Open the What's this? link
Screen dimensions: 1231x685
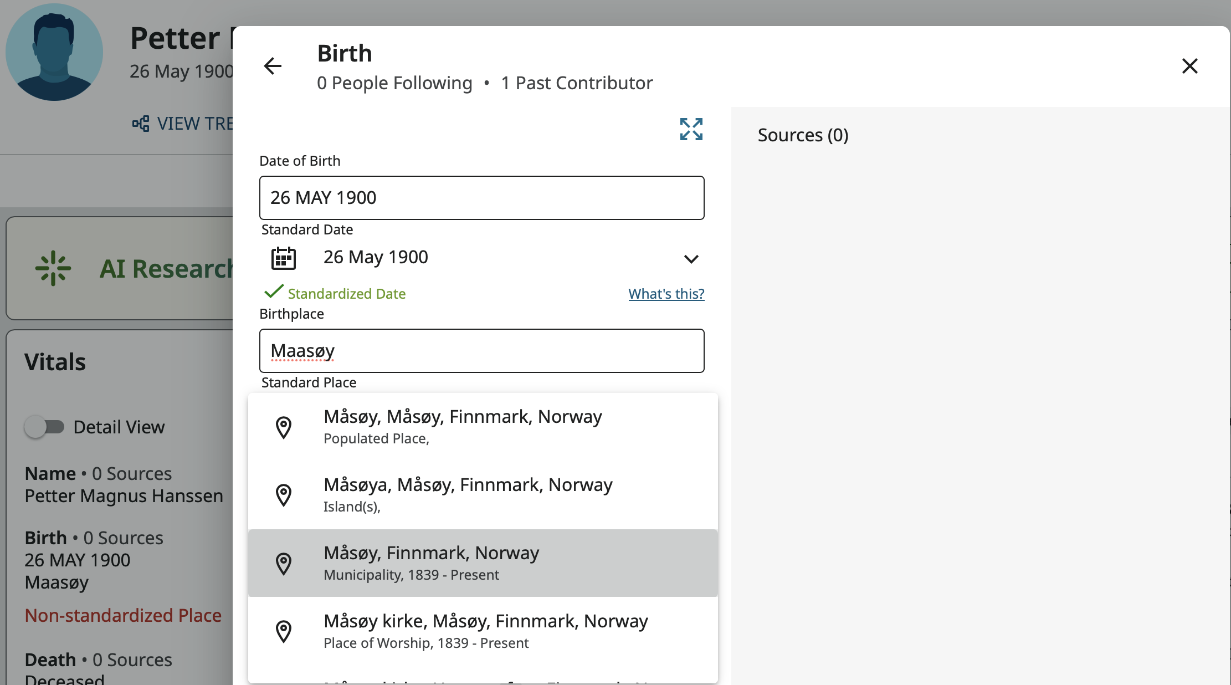tap(666, 294)
